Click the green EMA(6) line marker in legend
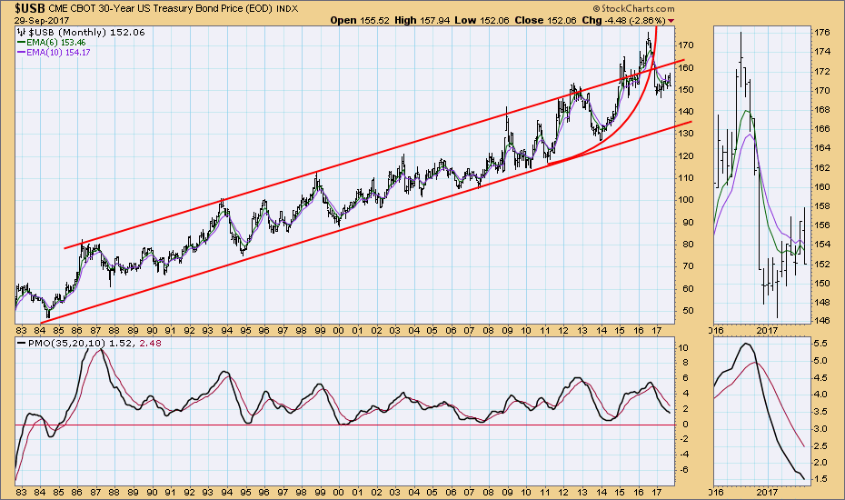This screenshot has width=845, height=500. pos(23,43)
